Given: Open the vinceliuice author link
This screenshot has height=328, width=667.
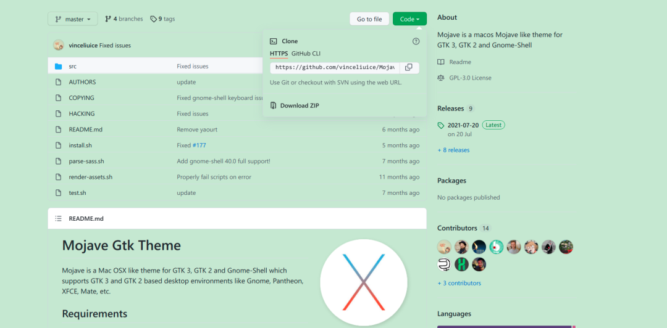Looking at the screenshot, I should click(83, 46).
